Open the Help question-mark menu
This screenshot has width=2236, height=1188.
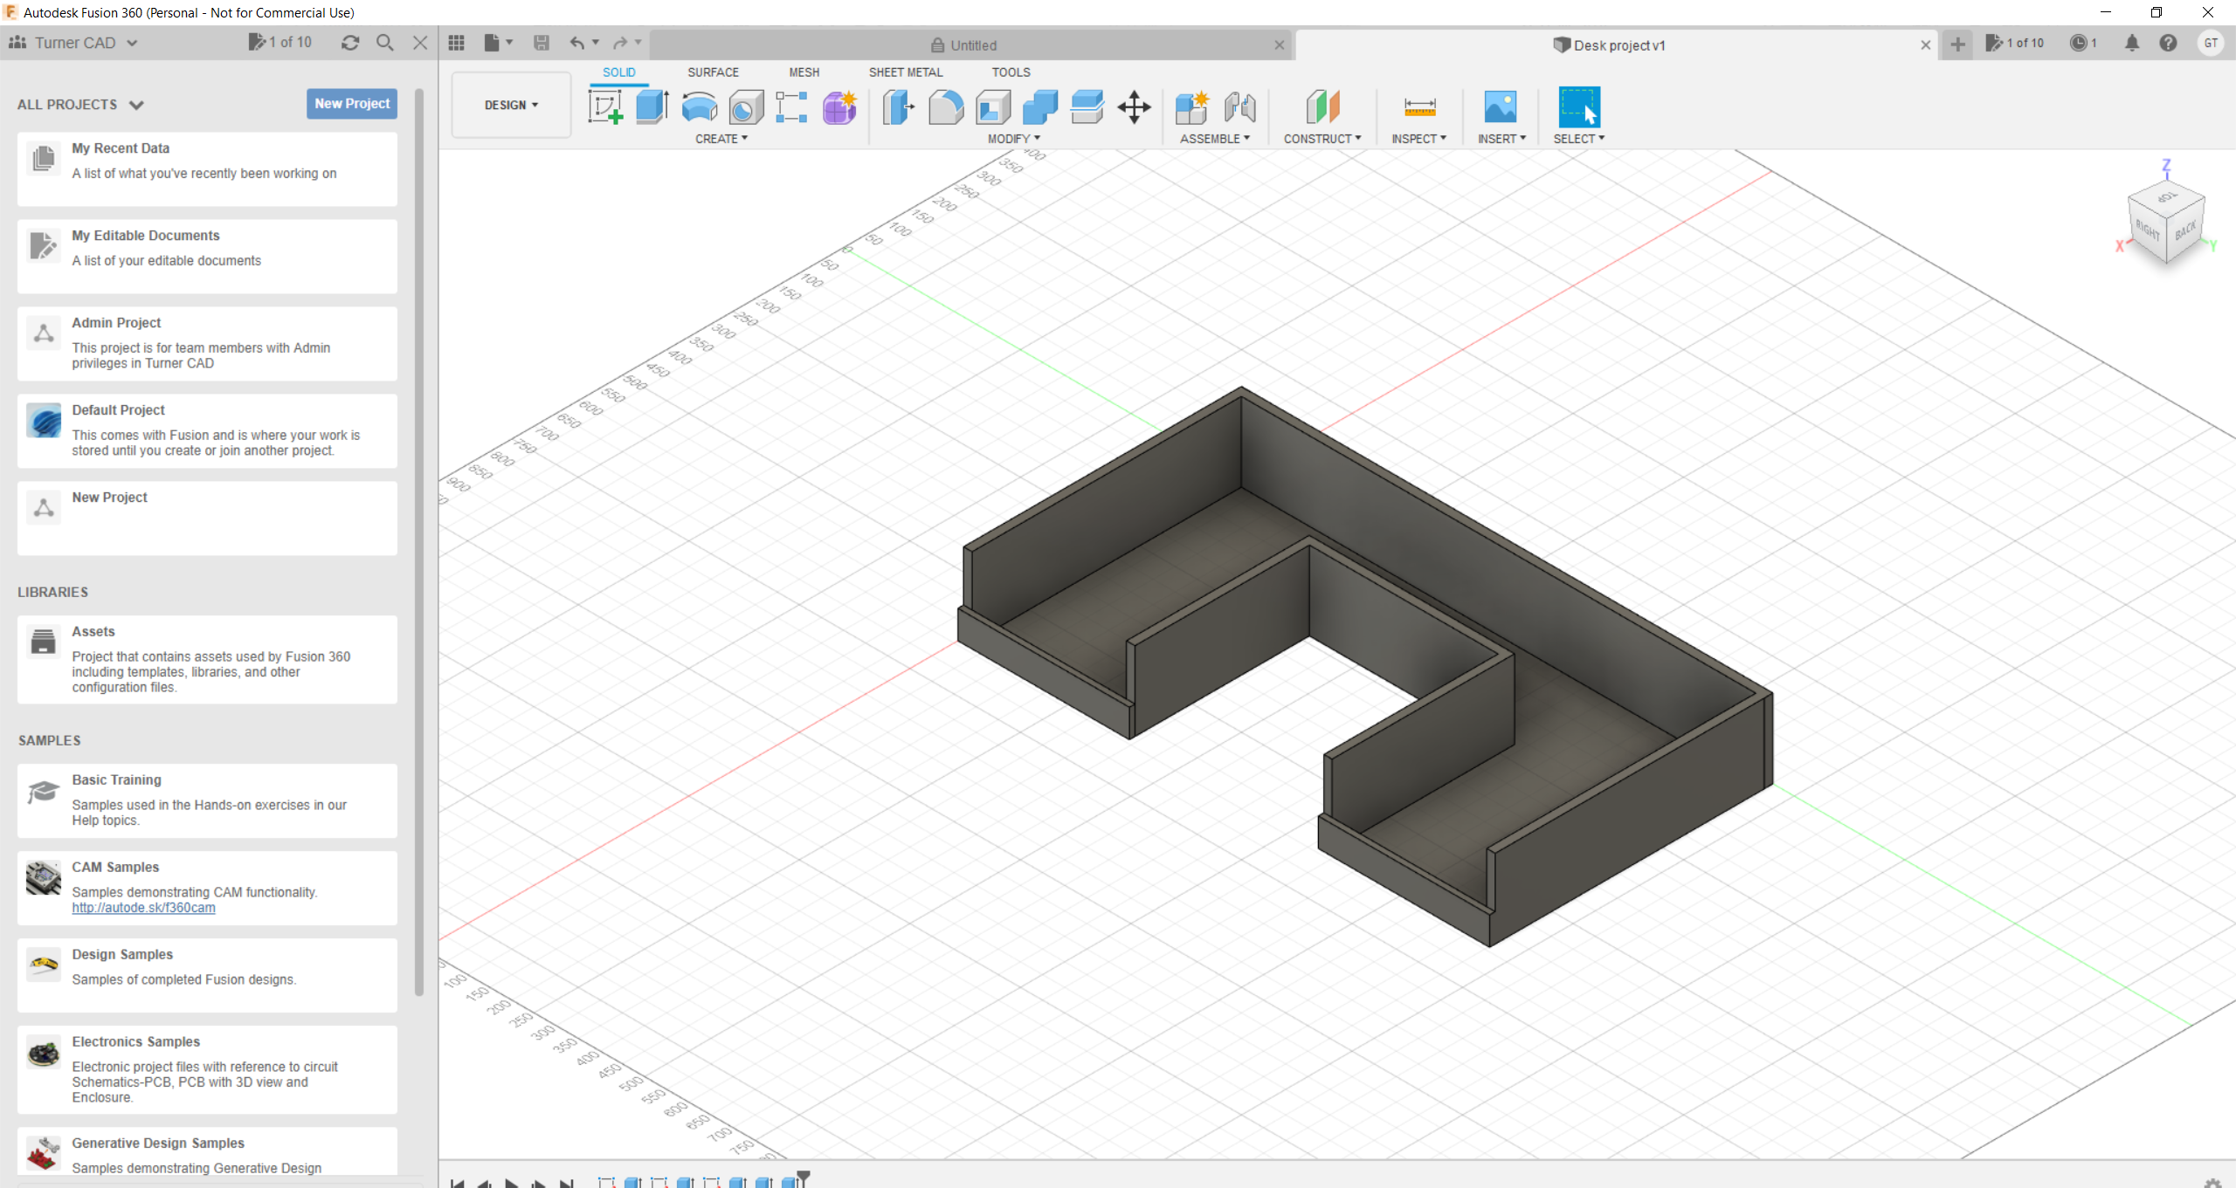(x=2168, y=43)
